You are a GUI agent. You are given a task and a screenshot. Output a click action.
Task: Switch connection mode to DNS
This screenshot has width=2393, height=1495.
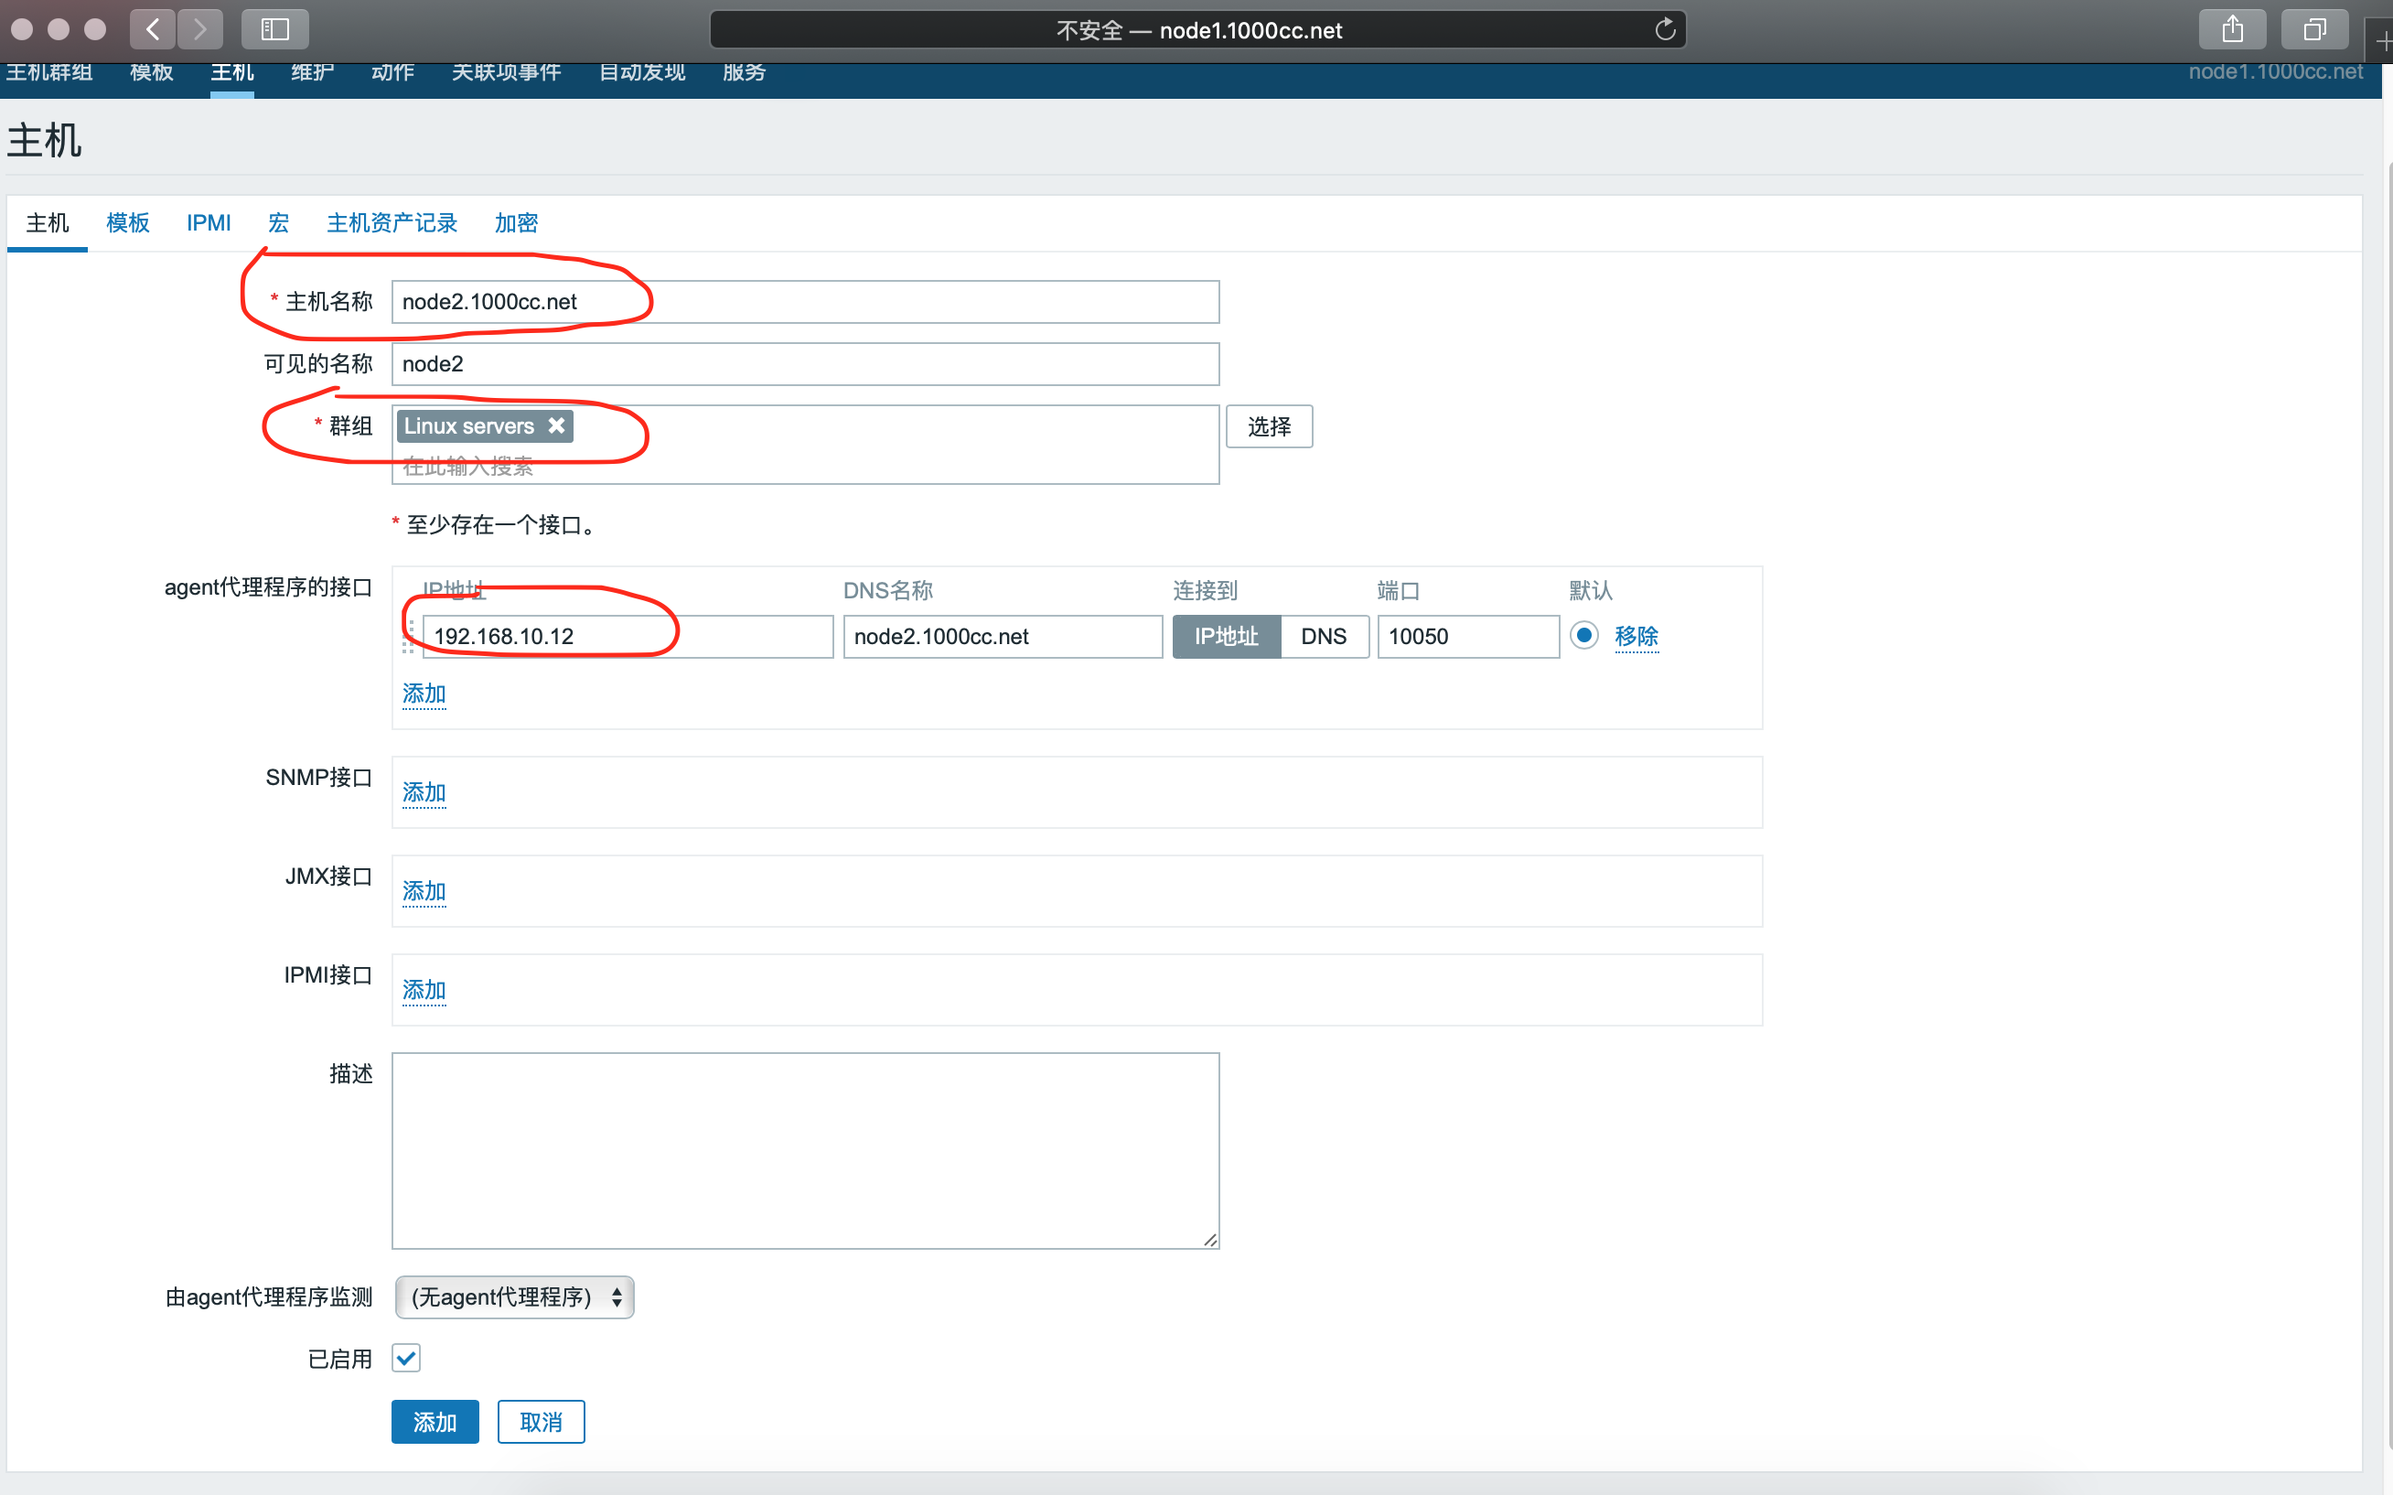point(1323,636)
